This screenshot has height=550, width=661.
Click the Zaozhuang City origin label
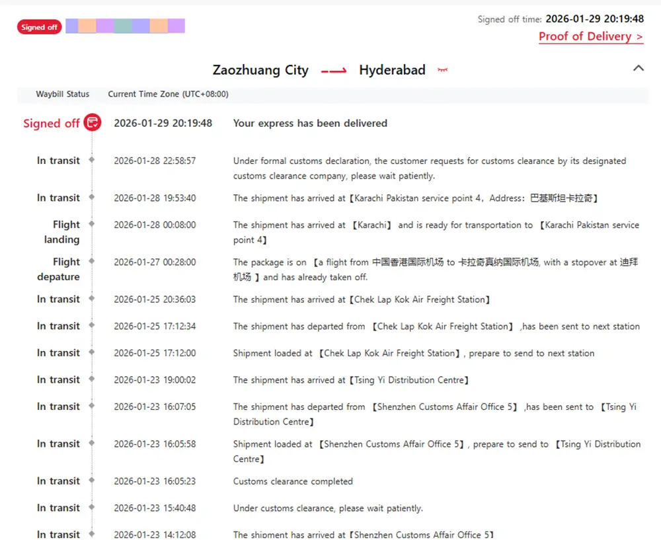(260, 70)
